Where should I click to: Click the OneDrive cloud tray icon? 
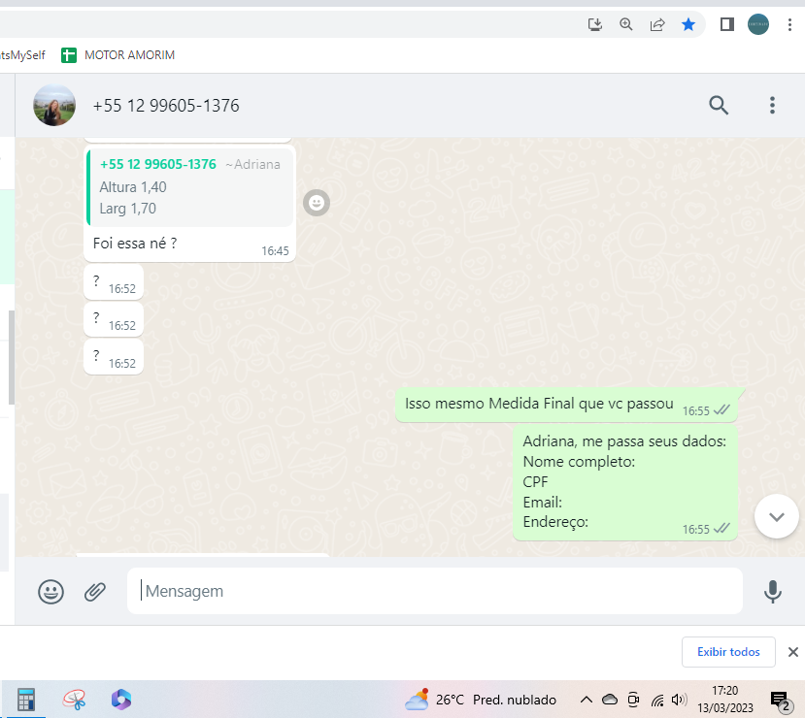[x=610, y=700]
